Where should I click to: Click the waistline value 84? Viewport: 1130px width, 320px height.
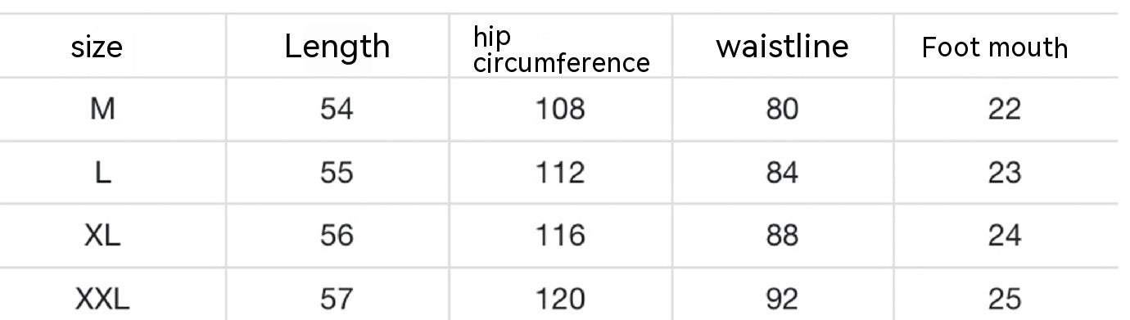click(782, 173)
